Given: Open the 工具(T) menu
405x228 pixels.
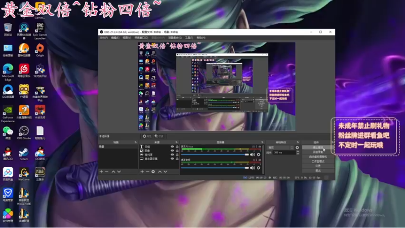Looking at the screenshot, I should click(x=189, y=37).
